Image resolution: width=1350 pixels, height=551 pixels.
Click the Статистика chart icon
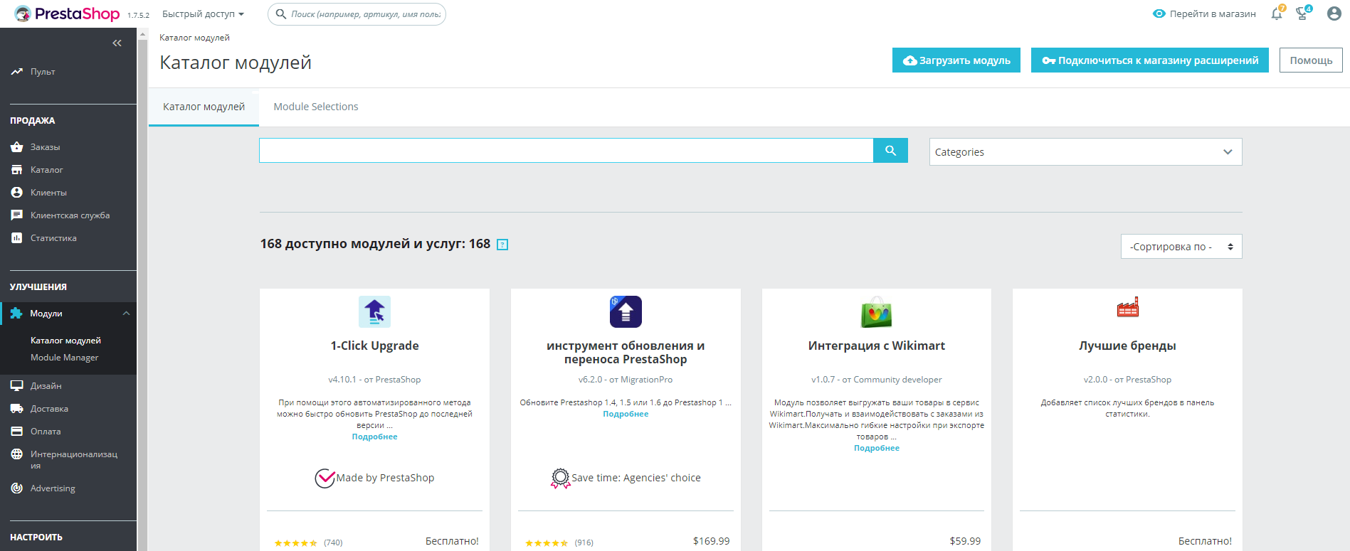pyautogui.click(x=17, y=238)
